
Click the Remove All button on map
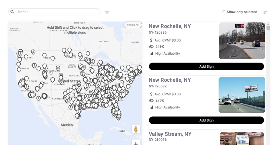tap(133, 25)
